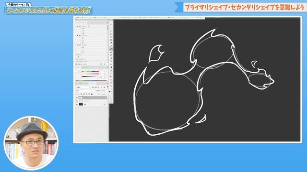Change screen mode at toolbar bottom
The image size is (307, 172).
pos(111,102)
